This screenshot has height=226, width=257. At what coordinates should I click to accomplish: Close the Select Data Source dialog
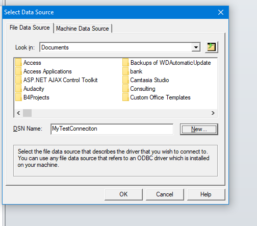[221, 12]
